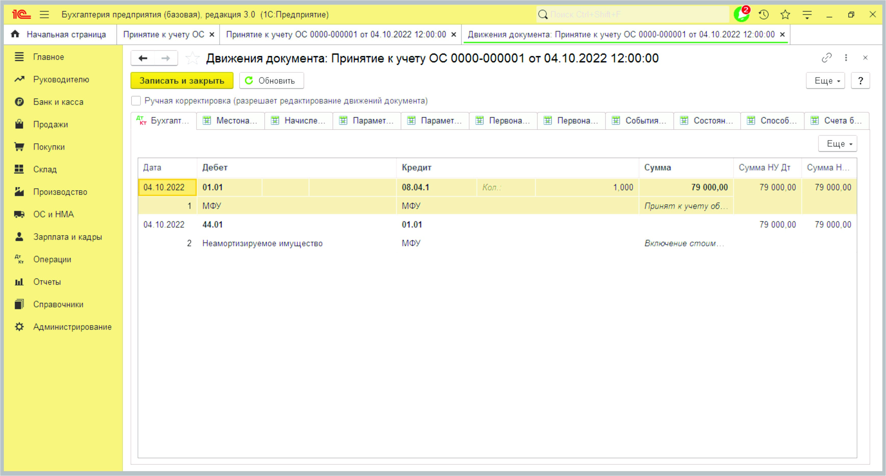Expand the top Еще dropdown
The width and height of the screenshot is (886, 476).
[x=825, y=81]
